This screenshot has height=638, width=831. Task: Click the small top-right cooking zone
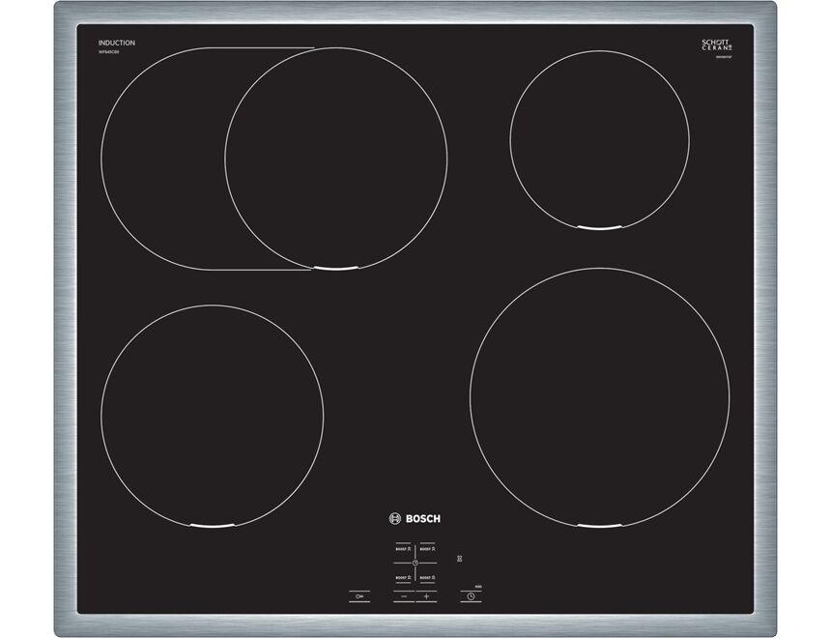pyautogui.click(x=599, y=140)
